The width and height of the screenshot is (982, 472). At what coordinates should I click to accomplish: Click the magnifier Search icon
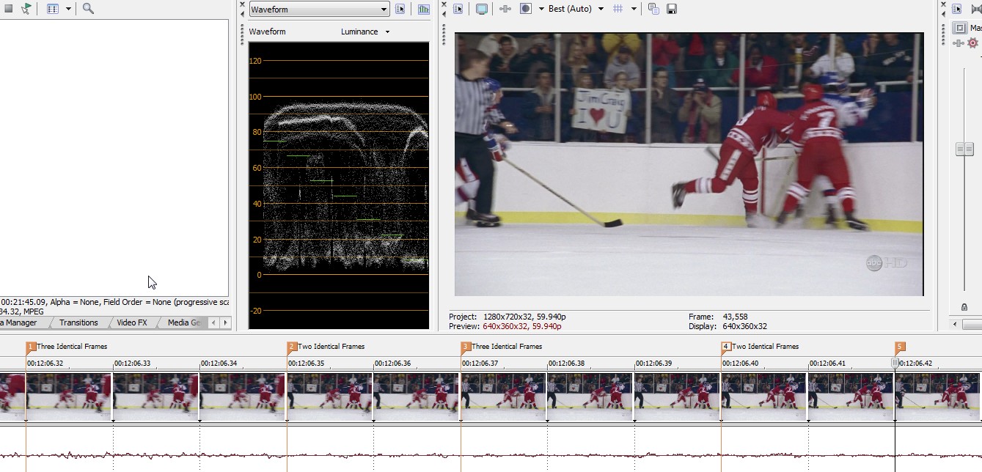[88, 9]
